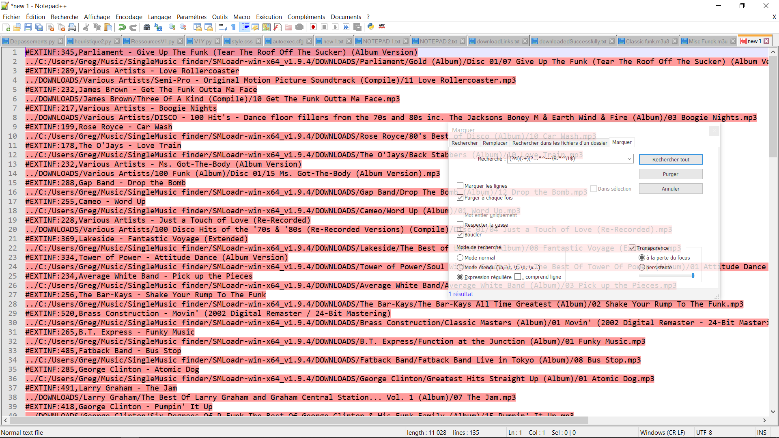The height and width of the screenshot is (438, 779).
Task: Select 'à la perte du focus' radio
Action: 642,258
